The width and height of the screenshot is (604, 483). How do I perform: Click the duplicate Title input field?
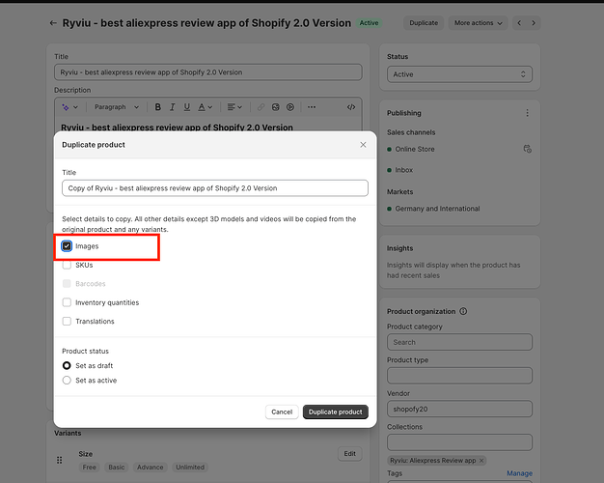215,188
